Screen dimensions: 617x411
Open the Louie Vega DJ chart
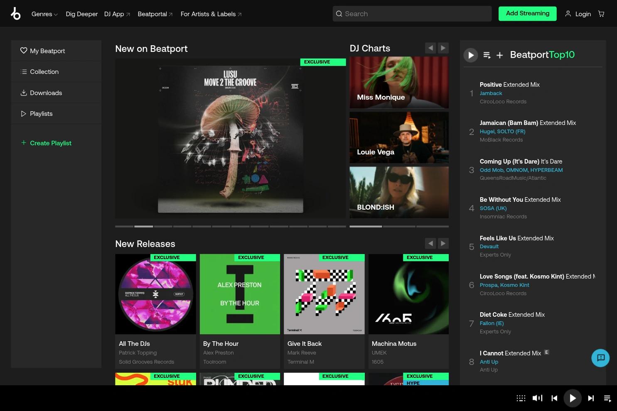click(399, 137)
